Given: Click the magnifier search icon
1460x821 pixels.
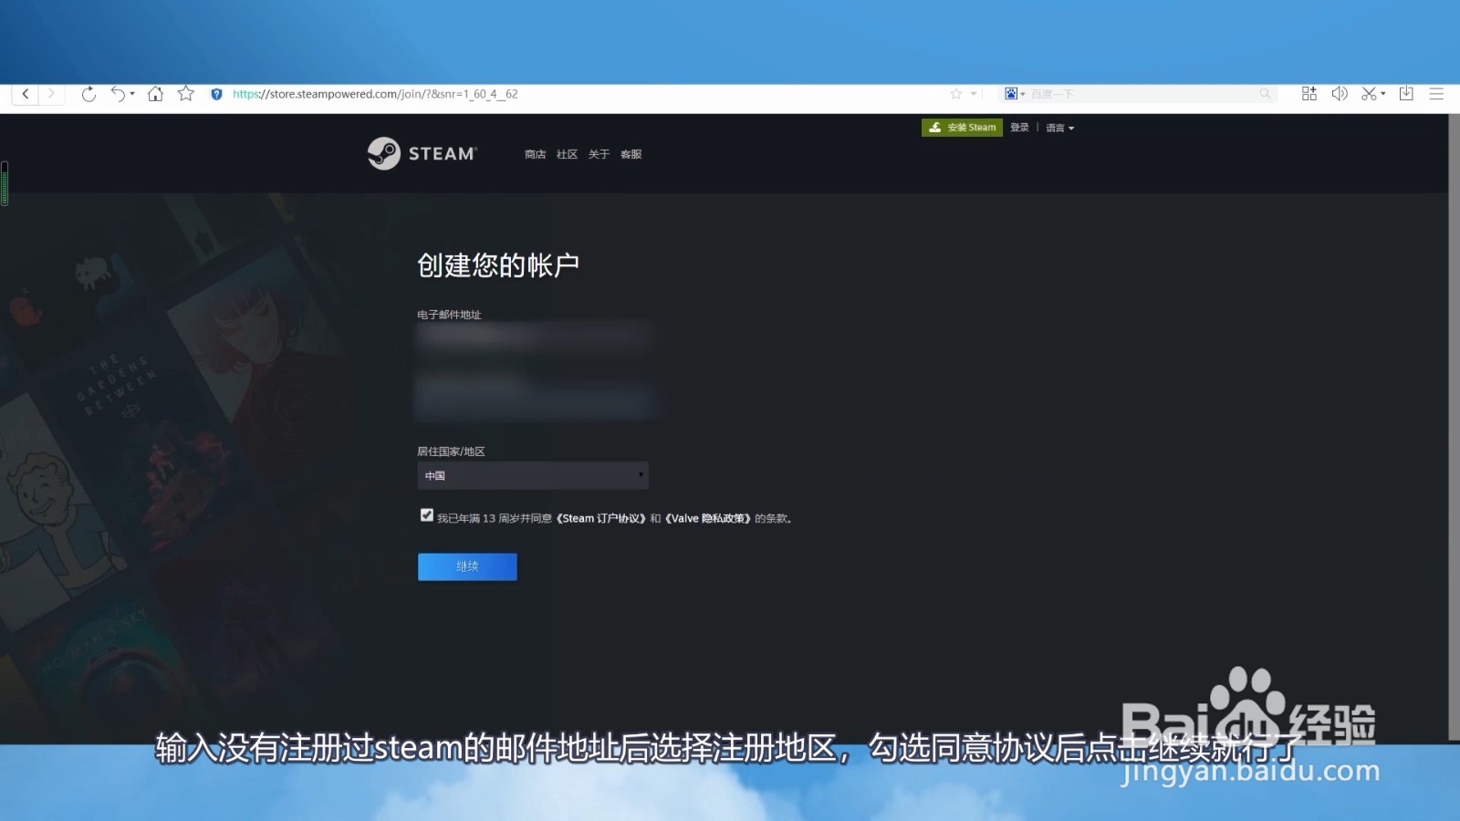Looking at the screenshot, I should (1265, 94).
